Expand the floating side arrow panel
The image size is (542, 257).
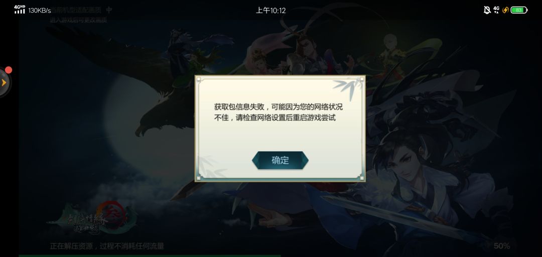[4, 83]
